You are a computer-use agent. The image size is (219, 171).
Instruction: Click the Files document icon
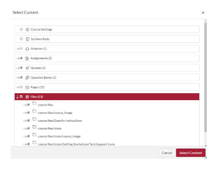(x=27, y=97)
